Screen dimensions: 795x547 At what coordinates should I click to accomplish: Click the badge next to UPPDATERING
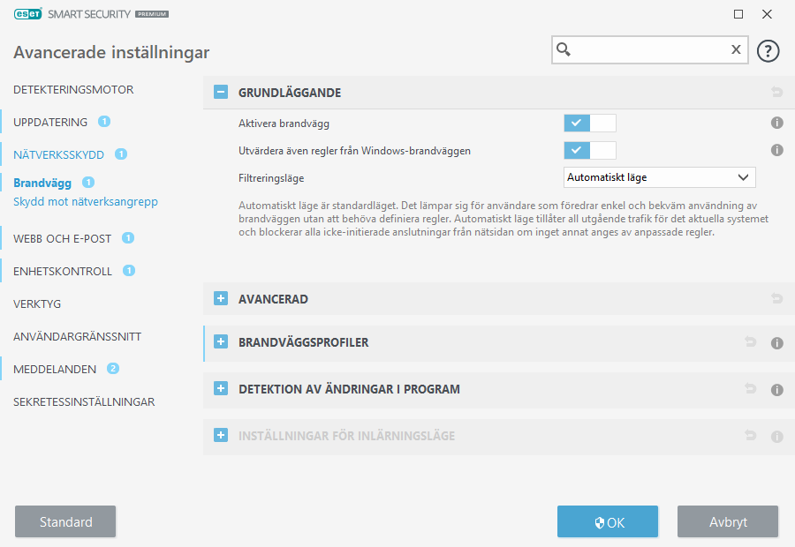pyautogui.click(x=104, y=122)
